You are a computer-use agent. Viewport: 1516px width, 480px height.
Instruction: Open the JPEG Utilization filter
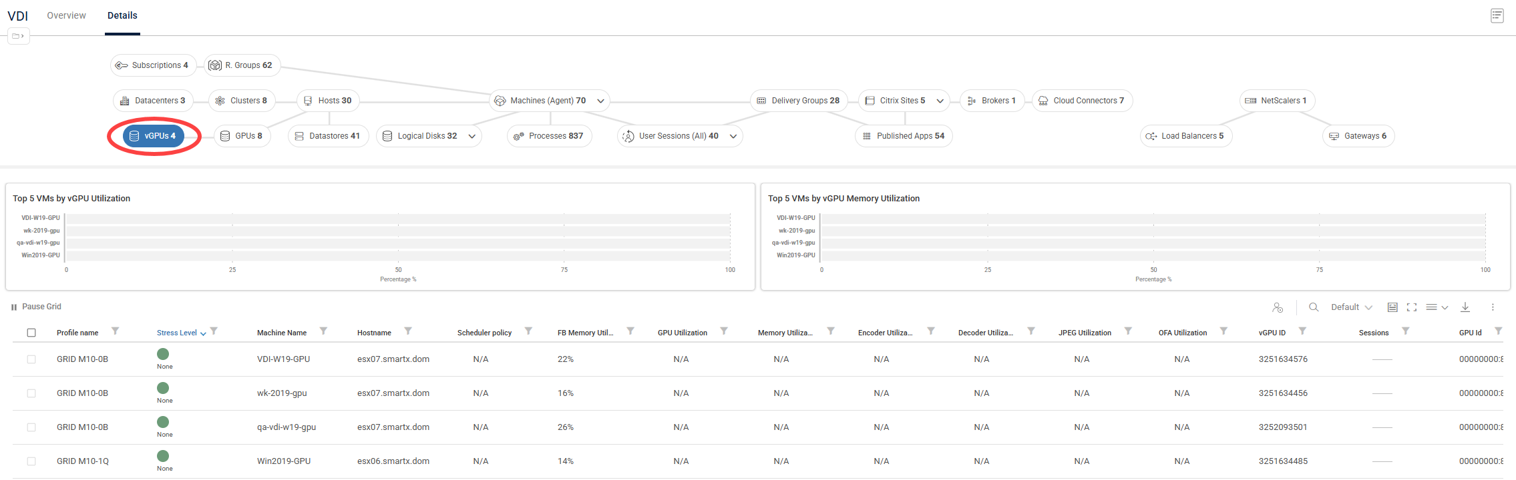[x=1128, y=331]
